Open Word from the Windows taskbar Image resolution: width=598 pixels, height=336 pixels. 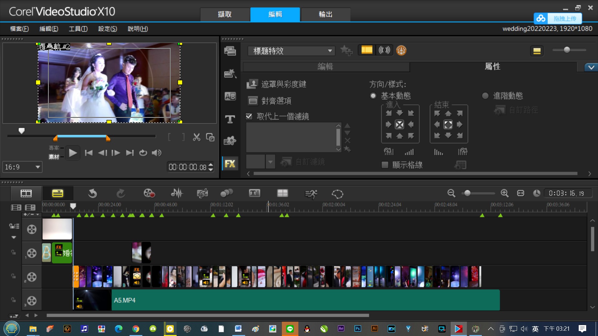(238, 329)
